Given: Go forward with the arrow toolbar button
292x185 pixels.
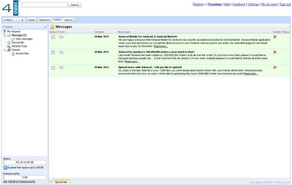Looking at the screenshot, I should point(16,20).
